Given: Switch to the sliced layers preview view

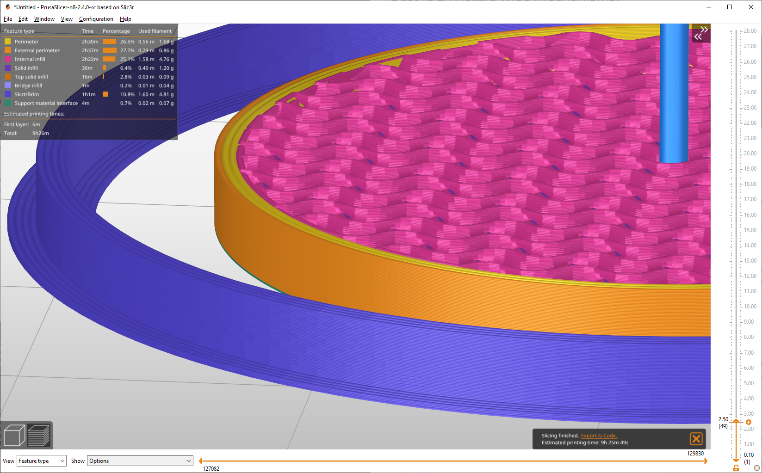Looking at the screenshot, I should [x=39, y=435].
